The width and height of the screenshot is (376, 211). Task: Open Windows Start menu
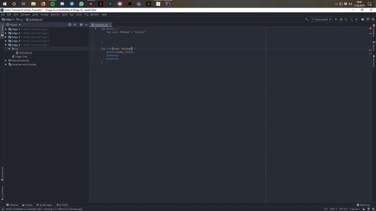(x=5, y=4)
